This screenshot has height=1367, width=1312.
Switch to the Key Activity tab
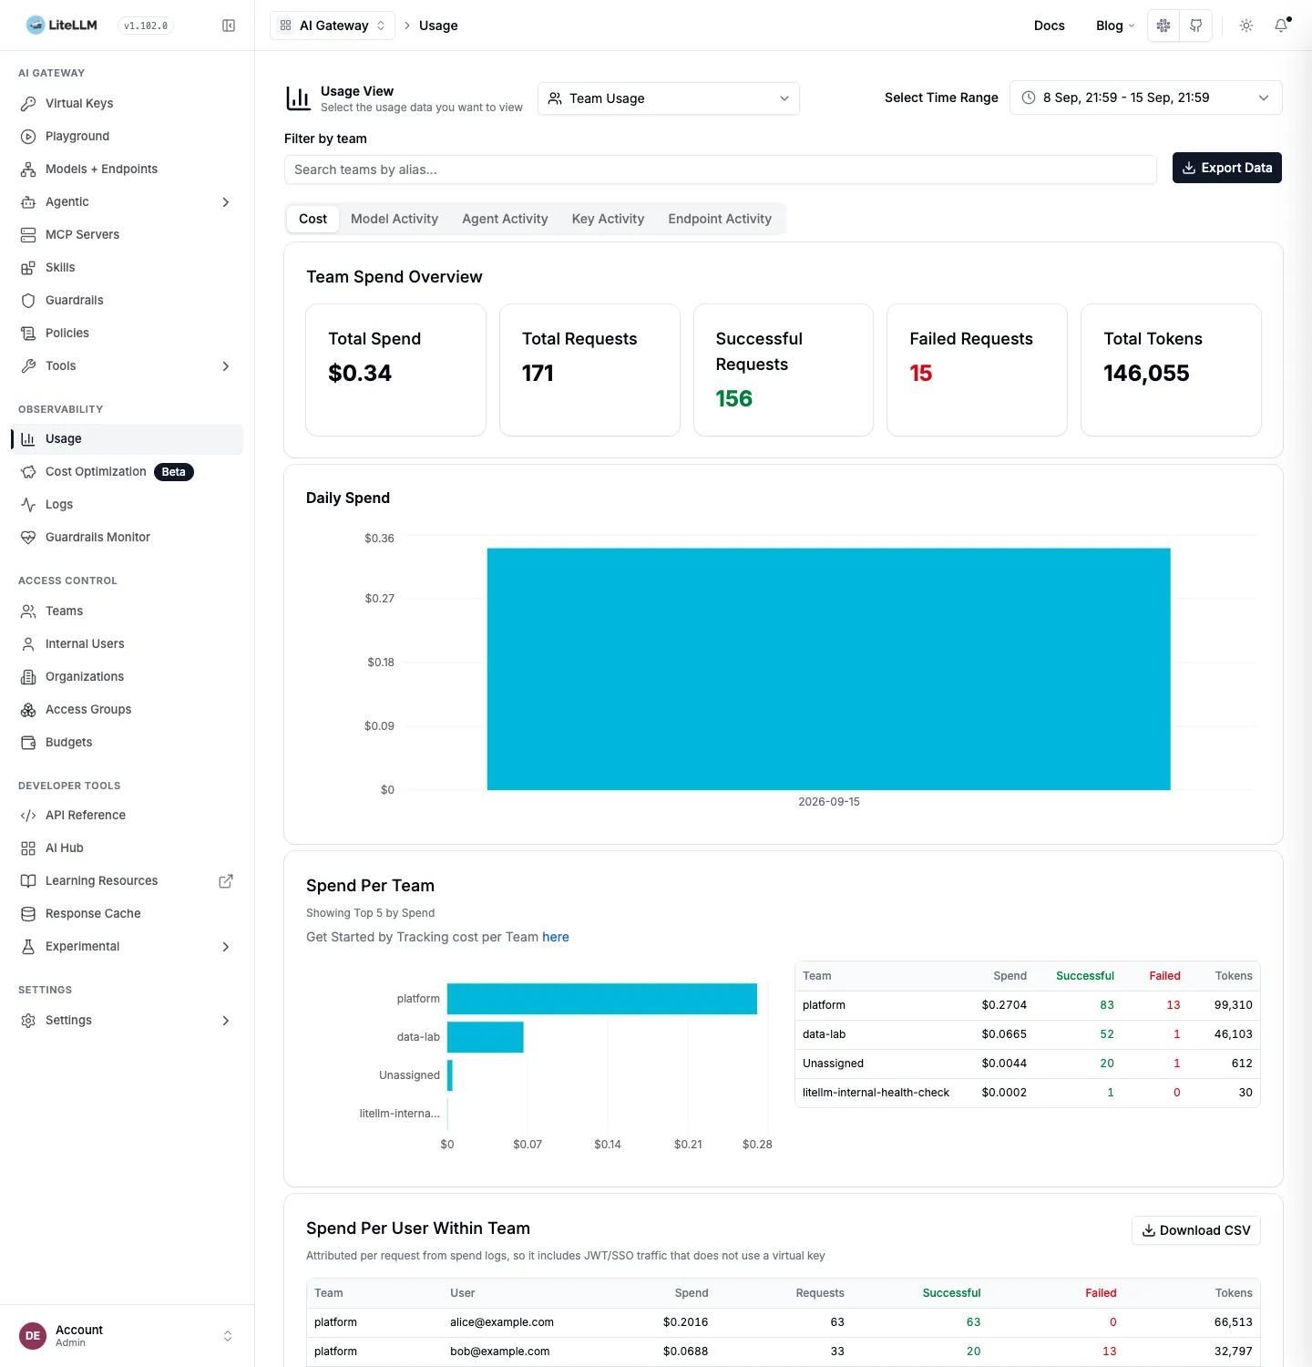click(x=608, y=219)
